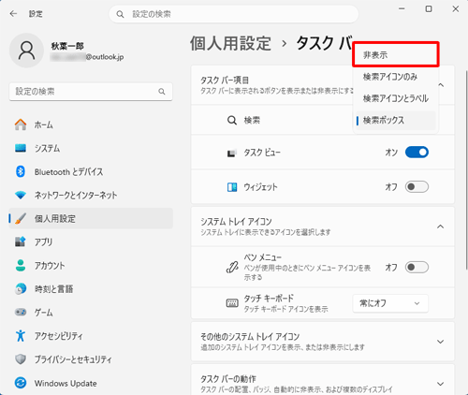Screen dimensions: 468x395
Task: Click the 検索 magnifier icon in taskbar items
Action: point(232,120)
